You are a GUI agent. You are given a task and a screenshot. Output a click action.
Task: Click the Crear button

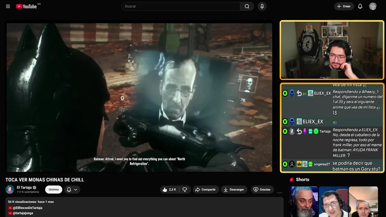pyautogui.click(x=344, y=6)
